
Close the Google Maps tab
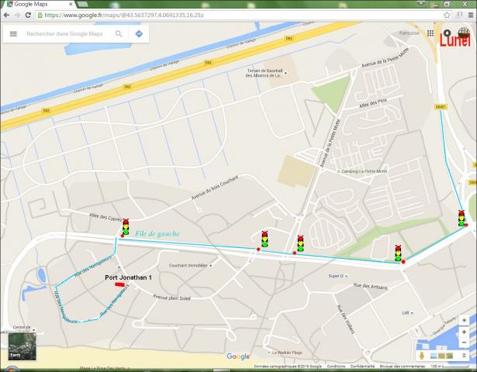71,4
